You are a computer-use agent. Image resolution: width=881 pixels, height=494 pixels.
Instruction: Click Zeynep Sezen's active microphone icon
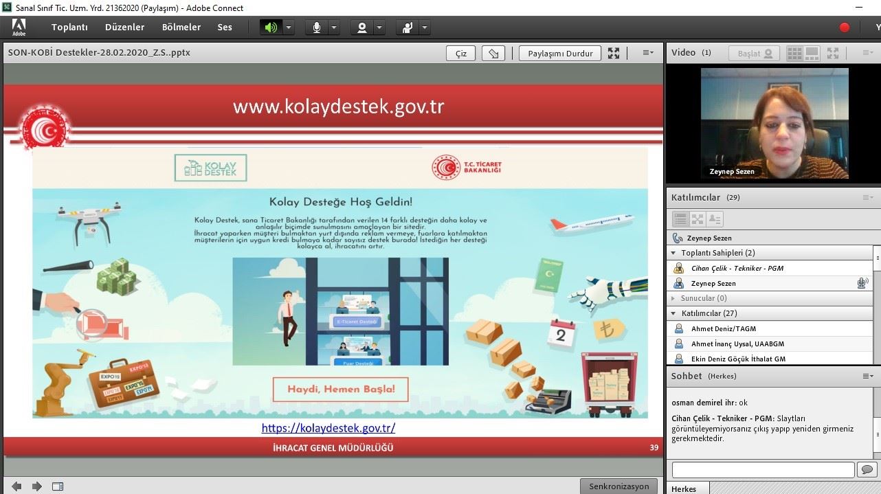tap(862, 283)
